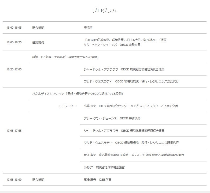Click the パネルディスカッション title line
This screenshot has height=193, width=210.
(78, 94)
